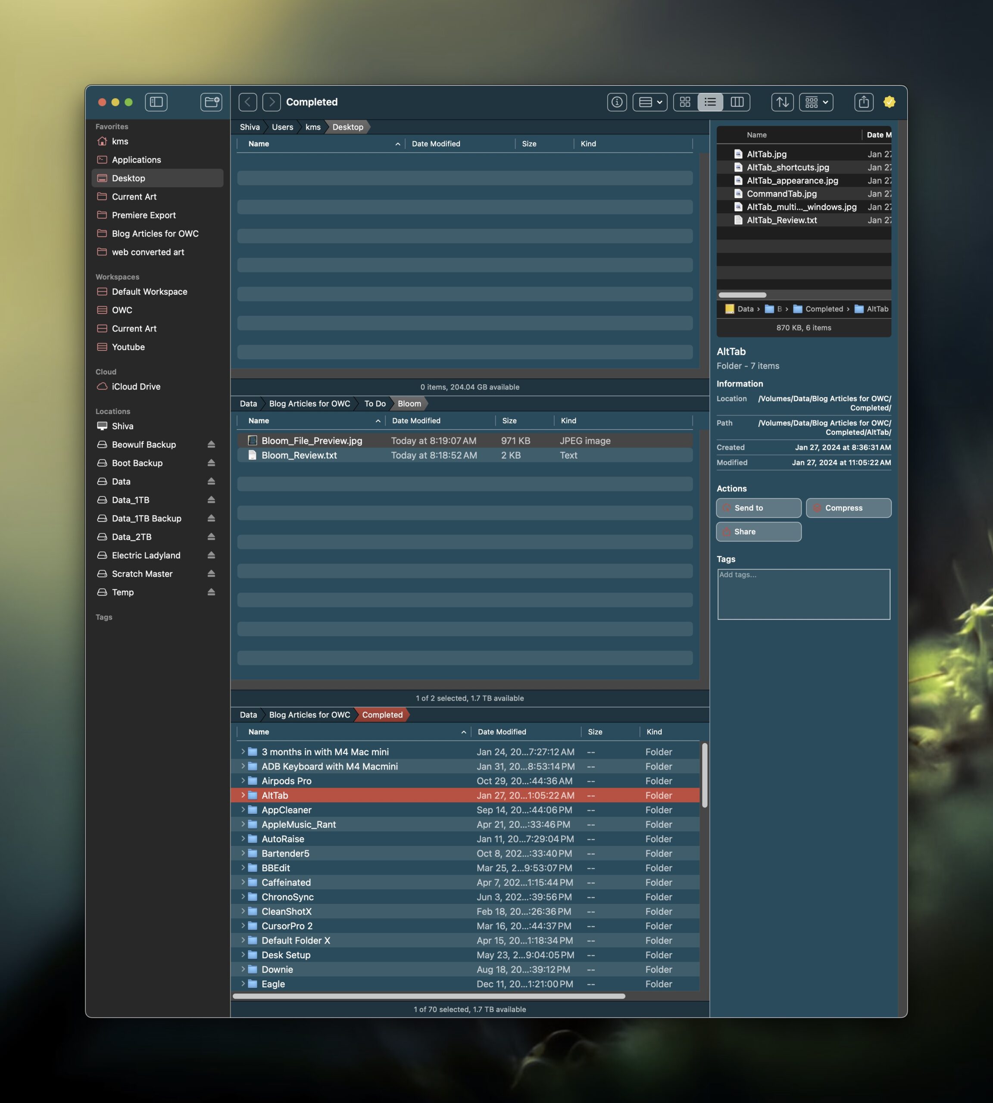Select the Desktop breadcrumb tab
The image size is (993, 1103).
347,127
